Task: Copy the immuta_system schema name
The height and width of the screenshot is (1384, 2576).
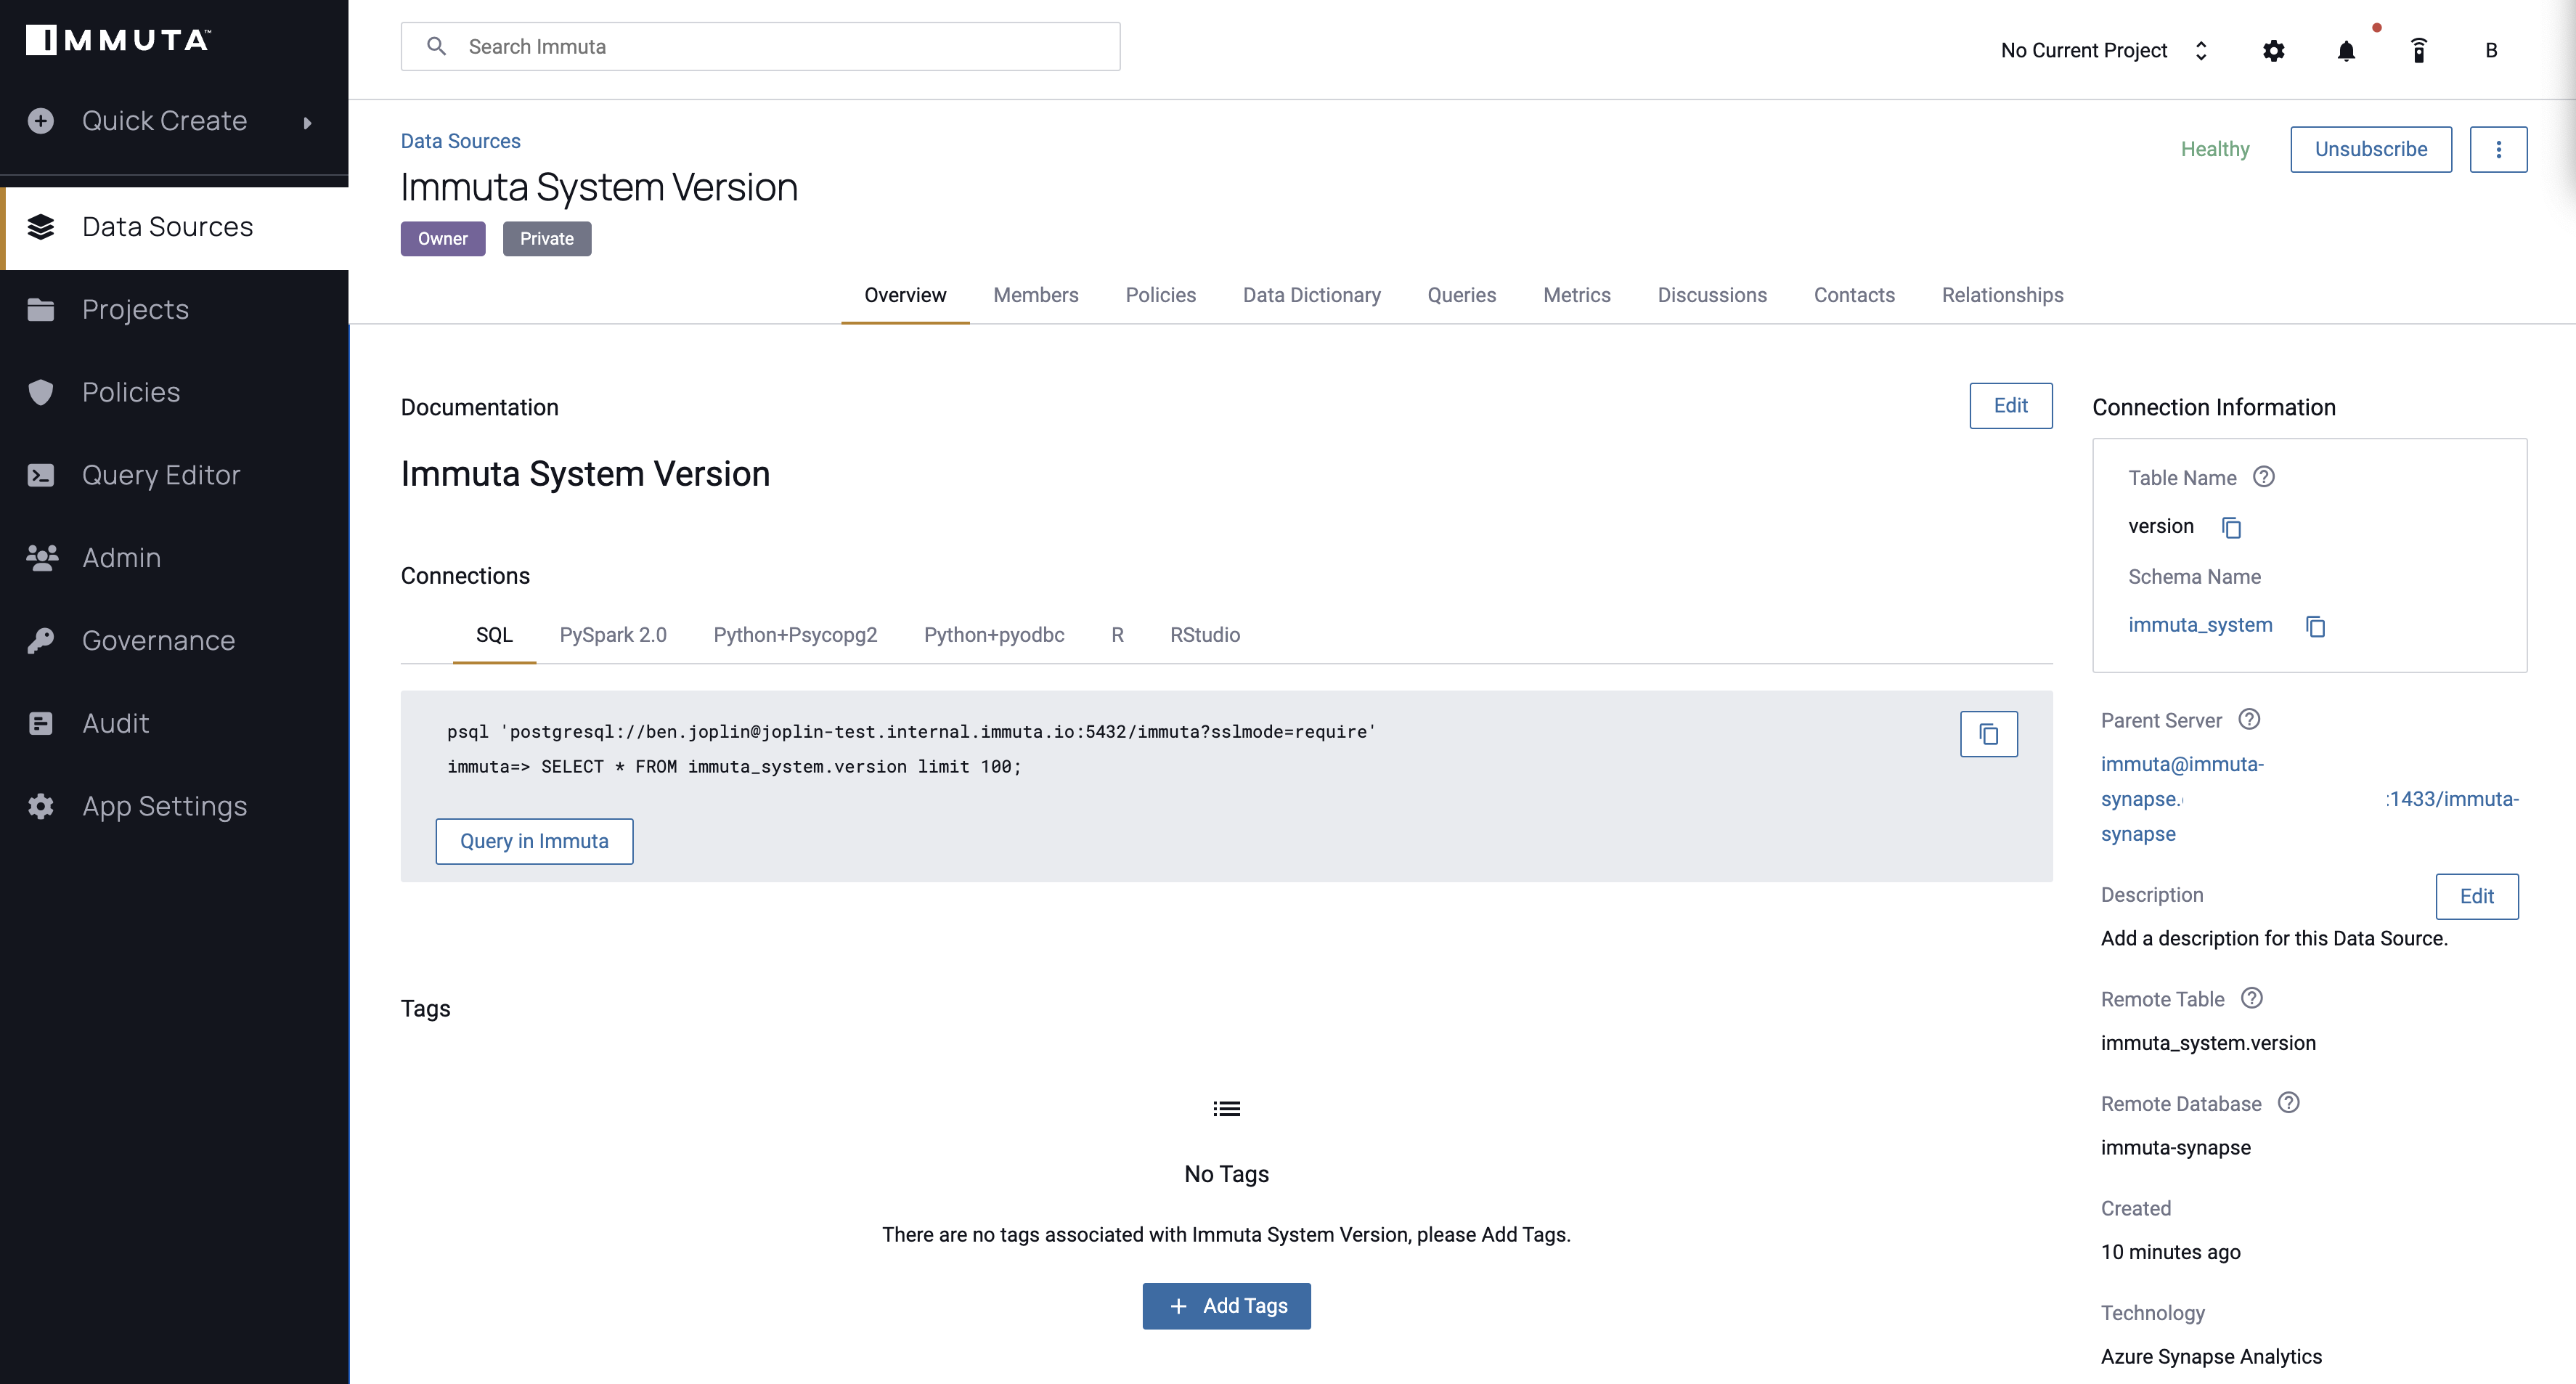Action: (x=2315, y=626)
